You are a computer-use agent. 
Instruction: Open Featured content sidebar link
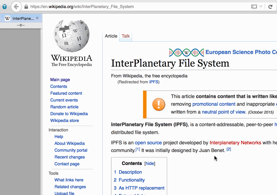[66, 93]
